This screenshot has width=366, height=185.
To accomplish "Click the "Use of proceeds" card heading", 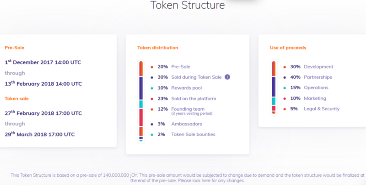I will point(288,48).
